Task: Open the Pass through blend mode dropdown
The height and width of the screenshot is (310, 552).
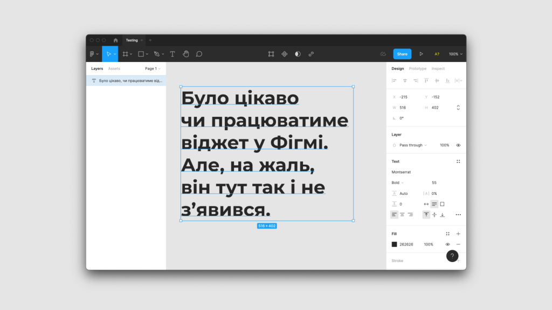Action: click(x=412, y=145)
